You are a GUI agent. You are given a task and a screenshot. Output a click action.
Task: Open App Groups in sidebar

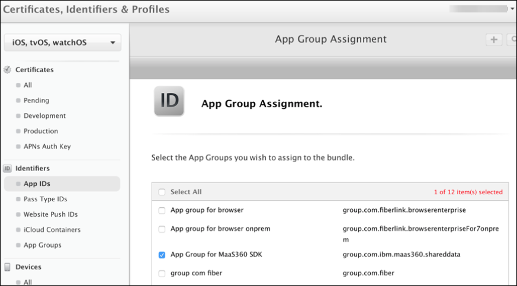42,245
